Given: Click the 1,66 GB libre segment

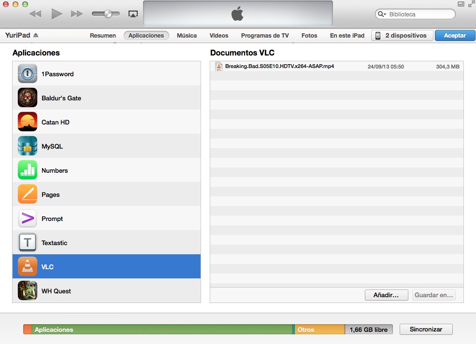Looking at the screenshot, I should click(x=369, y=330).
